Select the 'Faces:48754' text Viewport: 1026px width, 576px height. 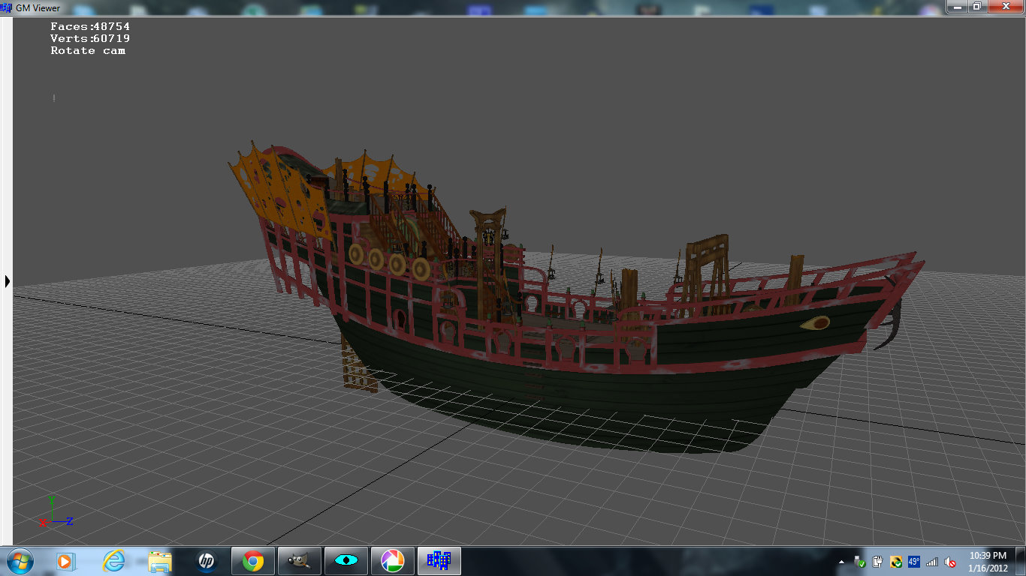point(90,26)
